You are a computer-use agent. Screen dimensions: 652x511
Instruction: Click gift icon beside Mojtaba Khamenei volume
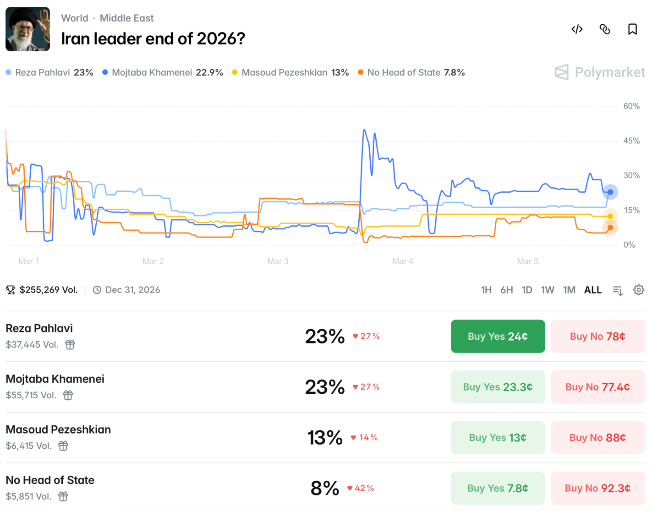point(68,395)
